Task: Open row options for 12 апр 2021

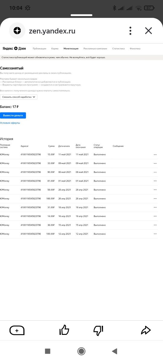Action: point(155,234)
